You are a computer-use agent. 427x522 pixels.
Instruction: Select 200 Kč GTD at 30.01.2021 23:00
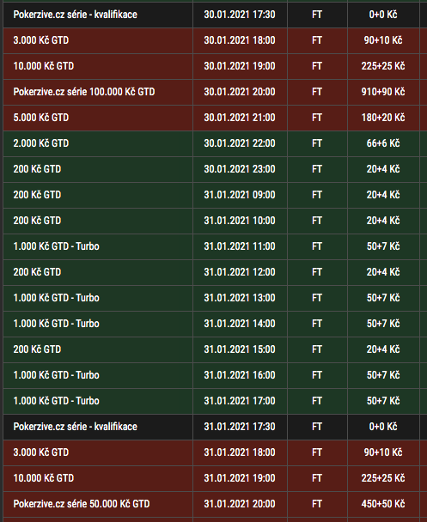tap(211, 169)
